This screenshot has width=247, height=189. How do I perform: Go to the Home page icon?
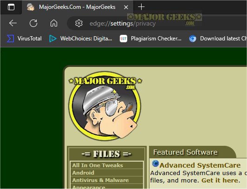tap(54, 23)
